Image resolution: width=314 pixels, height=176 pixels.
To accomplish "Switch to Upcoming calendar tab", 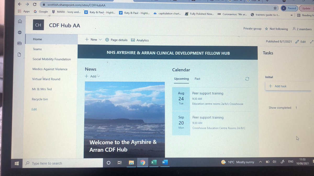I will (x=181, y=79).
